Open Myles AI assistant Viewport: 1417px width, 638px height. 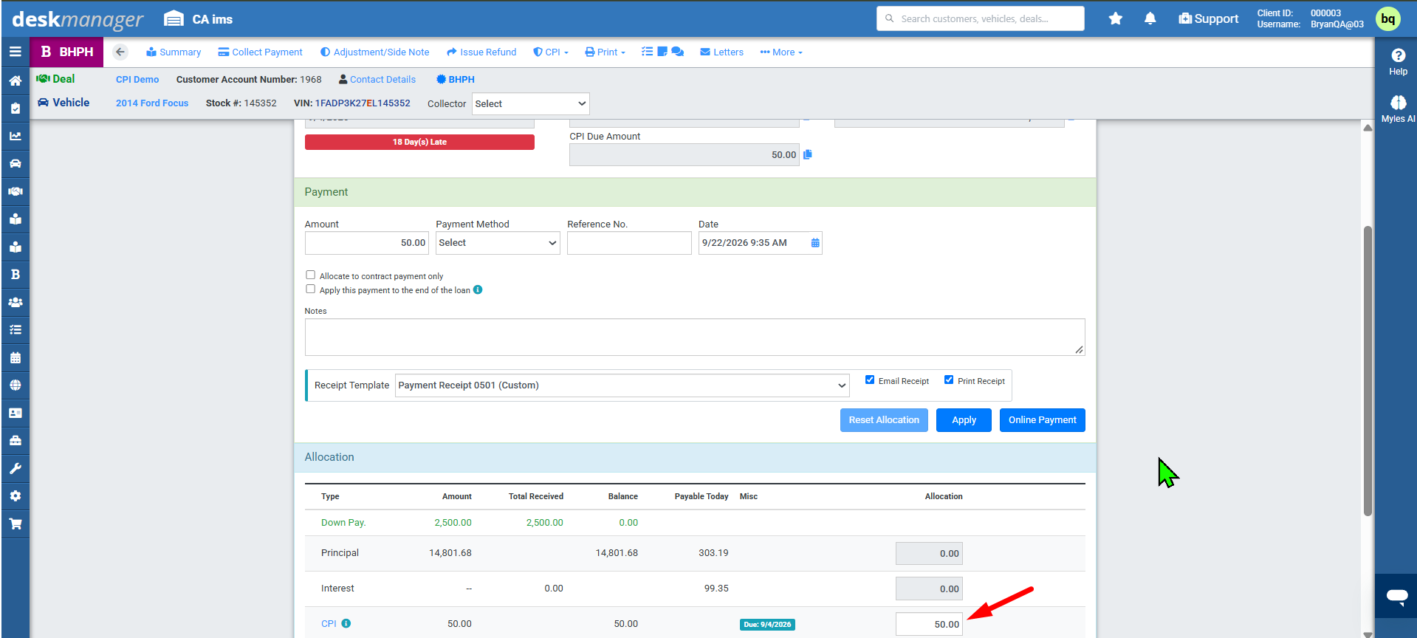pyautogui.click(x=1398, y=108)
